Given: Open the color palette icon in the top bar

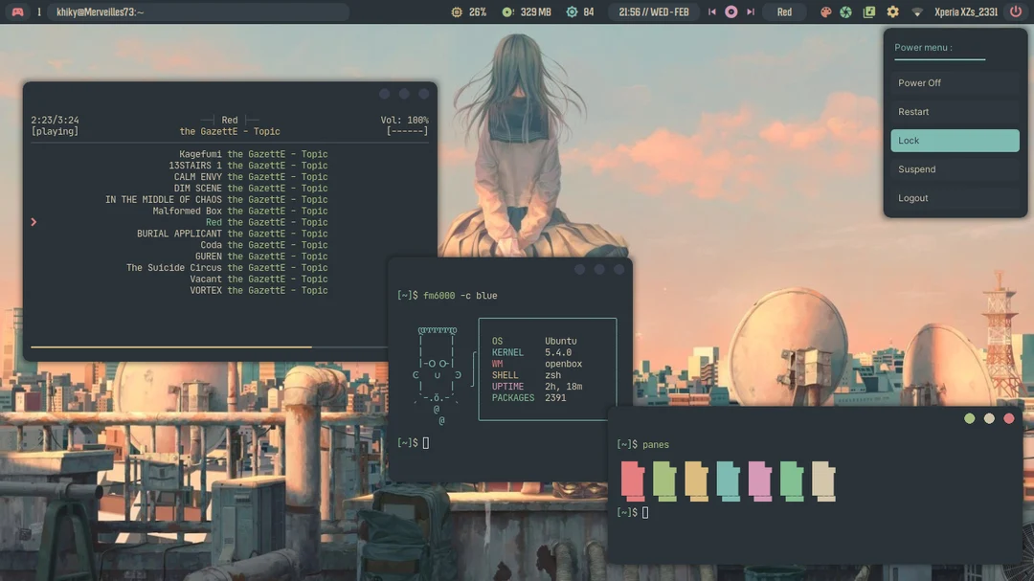Looking at the screenshot, I should pos(825,11).
